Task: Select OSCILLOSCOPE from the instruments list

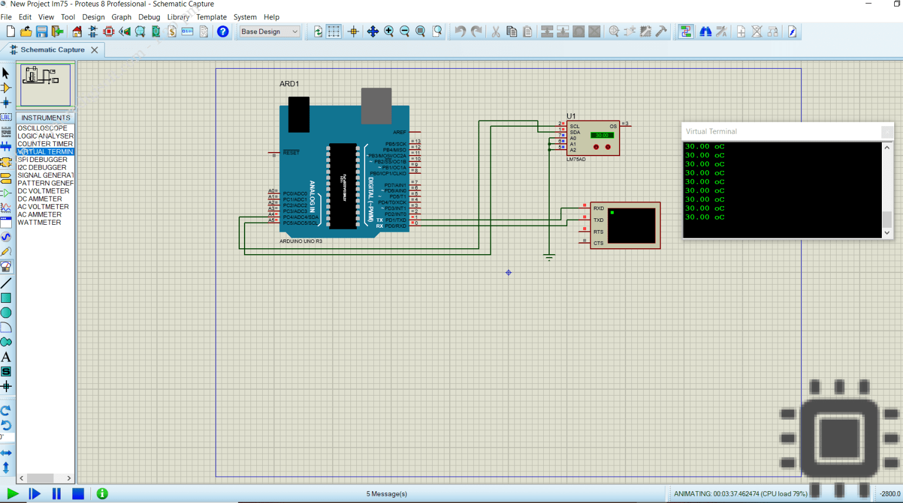Action: (42, 128)
